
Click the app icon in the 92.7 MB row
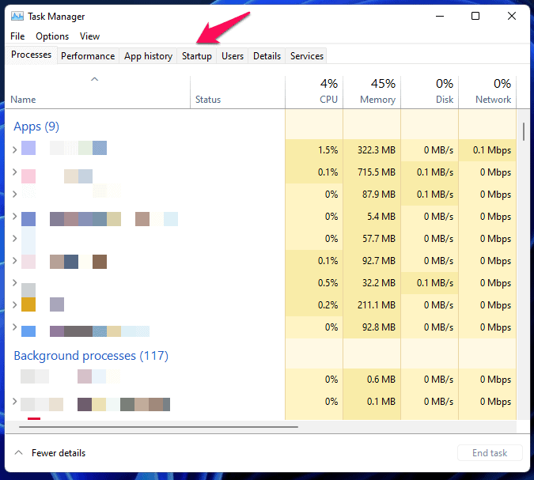point(28,262)
